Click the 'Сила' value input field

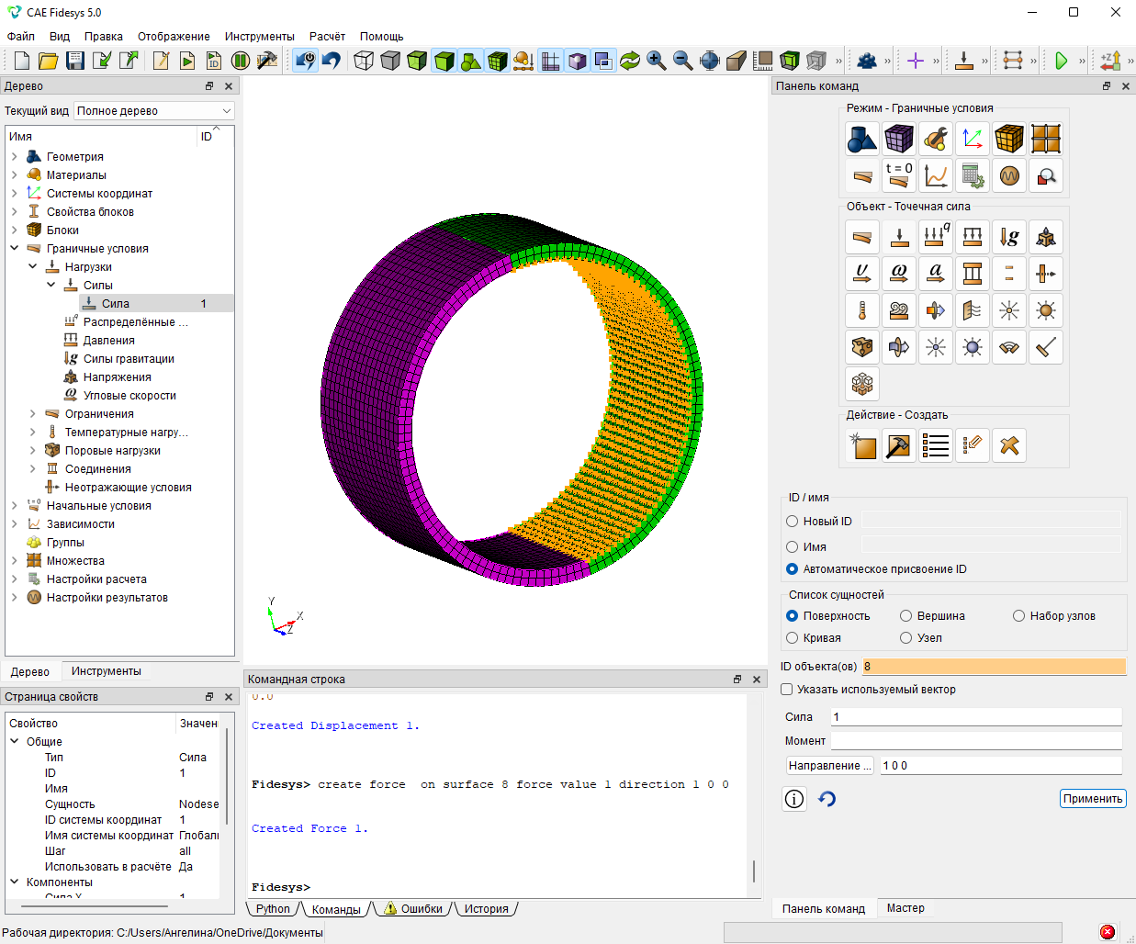[976, 717]
